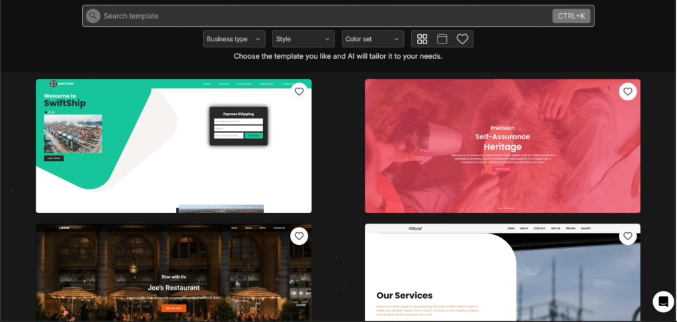Select the Joe's Restaurant template thumbnail
The width and height of the screenshot is (677, 322).
coord(174,272)
